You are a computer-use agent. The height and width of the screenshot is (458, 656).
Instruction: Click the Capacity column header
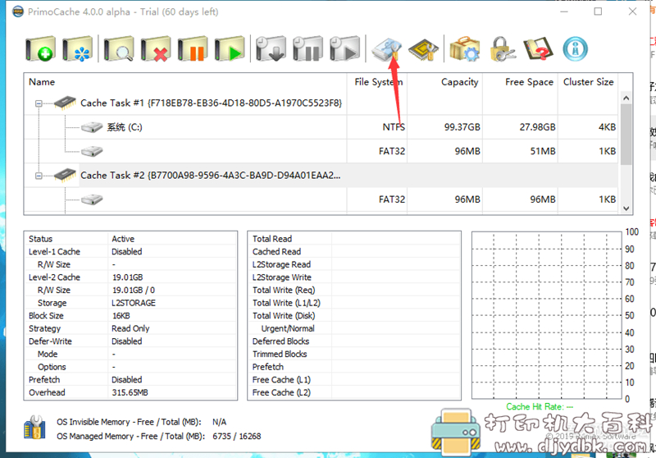point(444,82)
